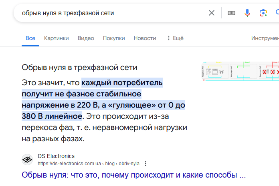This screenshot has width=279, height=186.
Task: Open the Покупки tab
Action: (114, 38)
